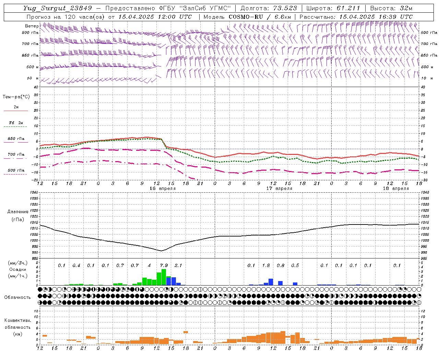Click the 500 гПа entry in temperature legend
439x351 pixels.
[x=16, y=170]
